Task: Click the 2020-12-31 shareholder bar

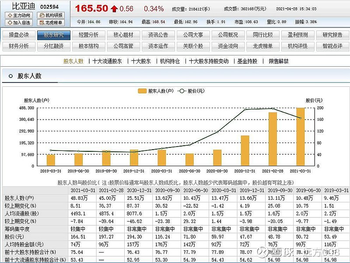Action: point(245,150)
